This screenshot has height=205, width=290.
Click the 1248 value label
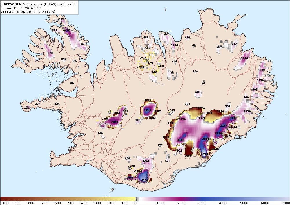coord(146,161)
